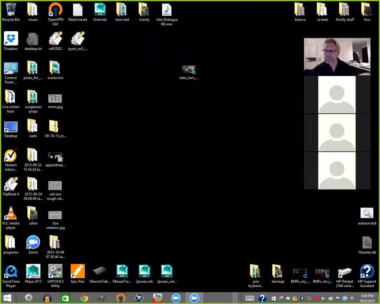This screenshot has height=304, width=380.
Task: Open the clock showing 3:00 PM
Action: 367,298
